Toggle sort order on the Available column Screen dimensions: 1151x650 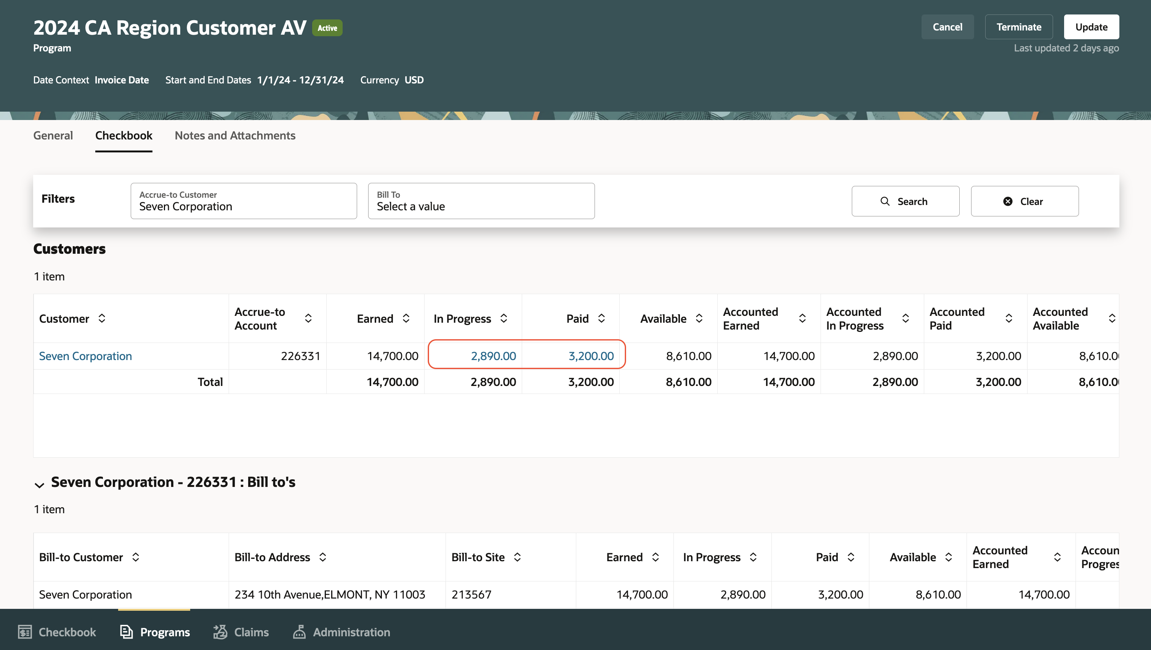point(700,318)
